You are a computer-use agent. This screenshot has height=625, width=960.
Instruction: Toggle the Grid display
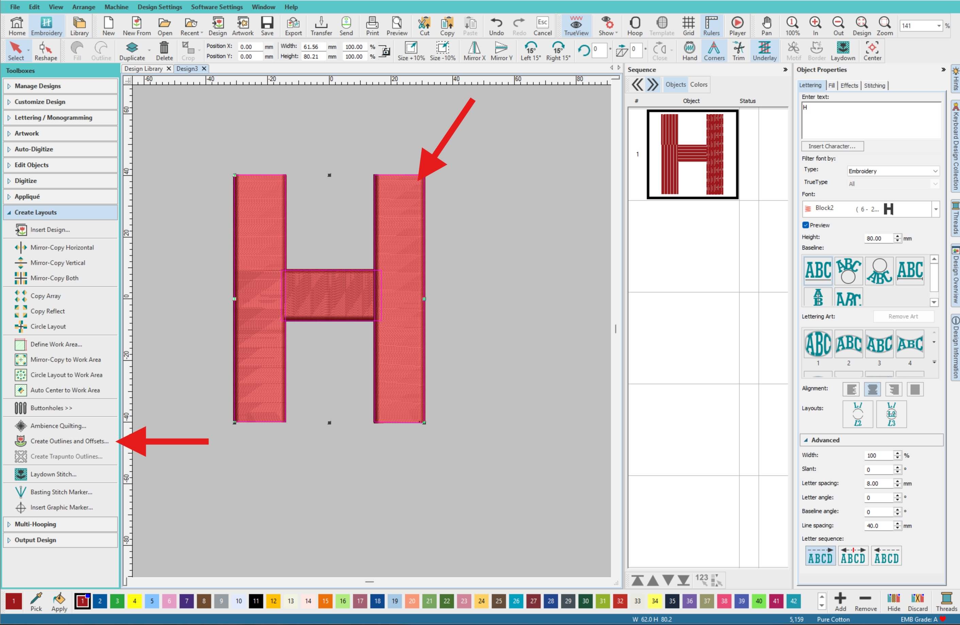pos(688,26)
